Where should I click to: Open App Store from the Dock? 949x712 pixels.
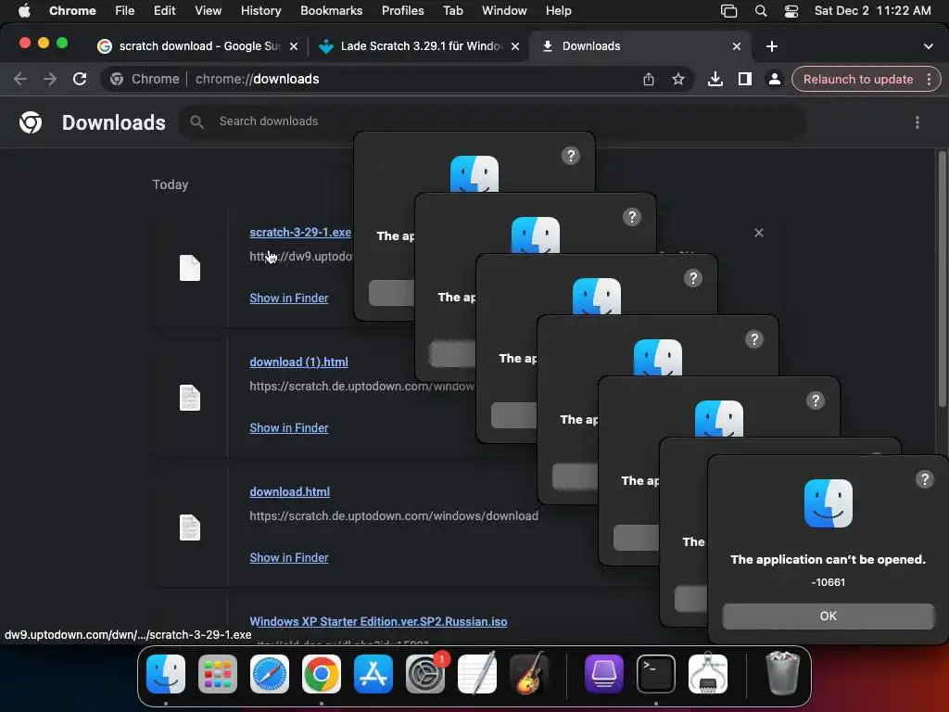pos(373,673)
